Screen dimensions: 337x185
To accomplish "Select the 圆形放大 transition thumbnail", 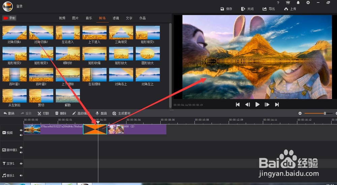I will click(148, 54).
